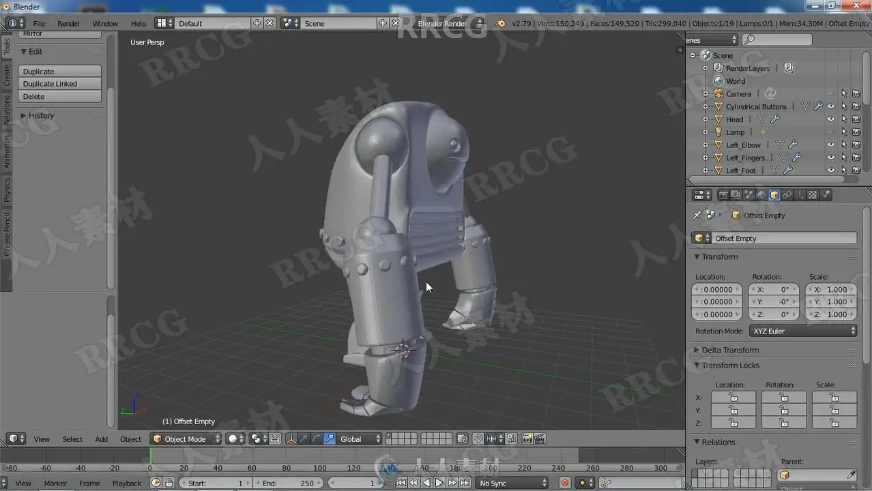Toggle visibility eye for Left_Elbow
Screen dimensions: 872x491
[831, 145]
